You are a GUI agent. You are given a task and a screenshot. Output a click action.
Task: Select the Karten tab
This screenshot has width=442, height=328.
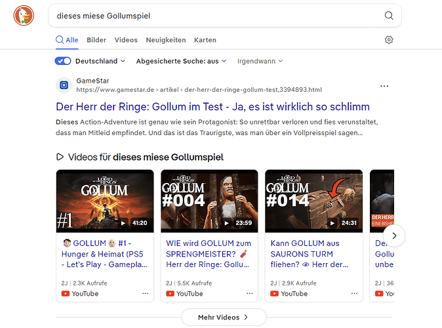tap(205, 40)
